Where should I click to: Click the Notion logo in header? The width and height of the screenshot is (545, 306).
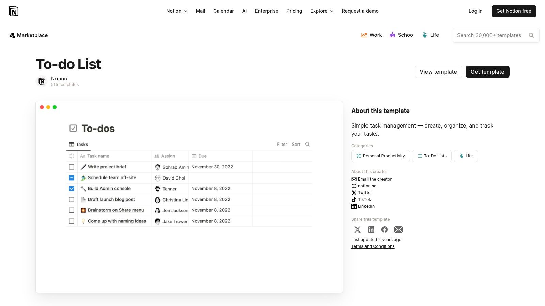point(13,11)
